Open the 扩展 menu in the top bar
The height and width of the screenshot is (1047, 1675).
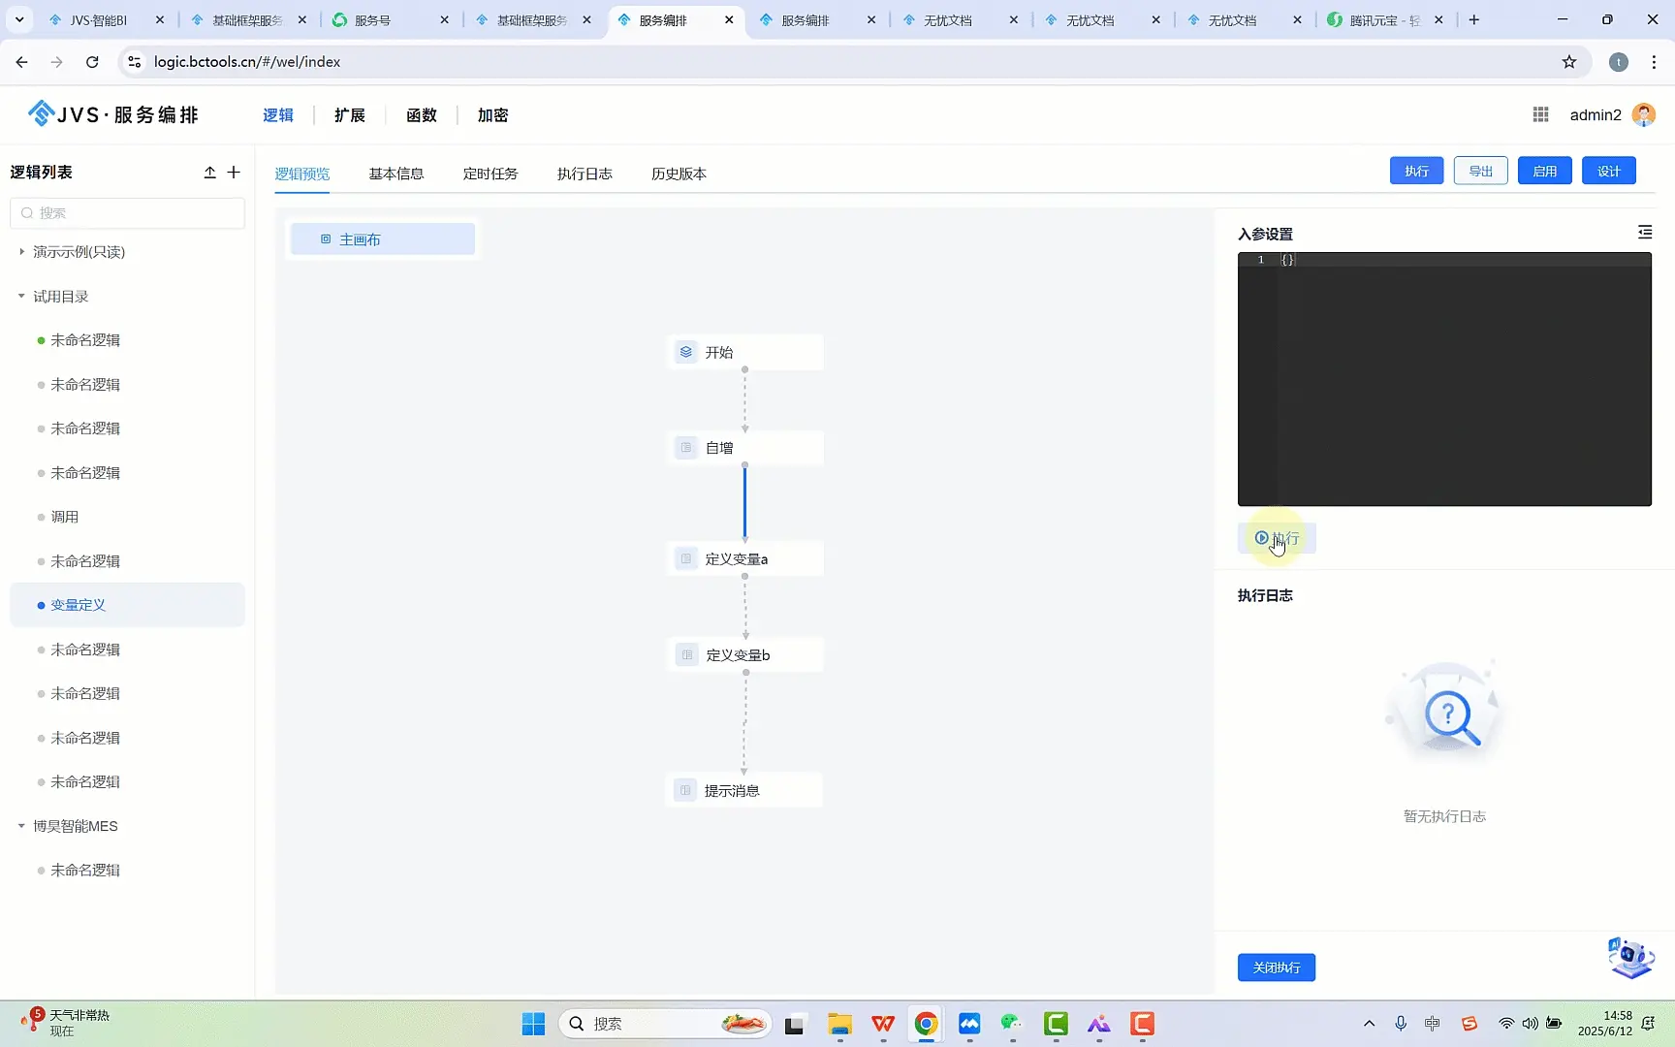[350, 114]
